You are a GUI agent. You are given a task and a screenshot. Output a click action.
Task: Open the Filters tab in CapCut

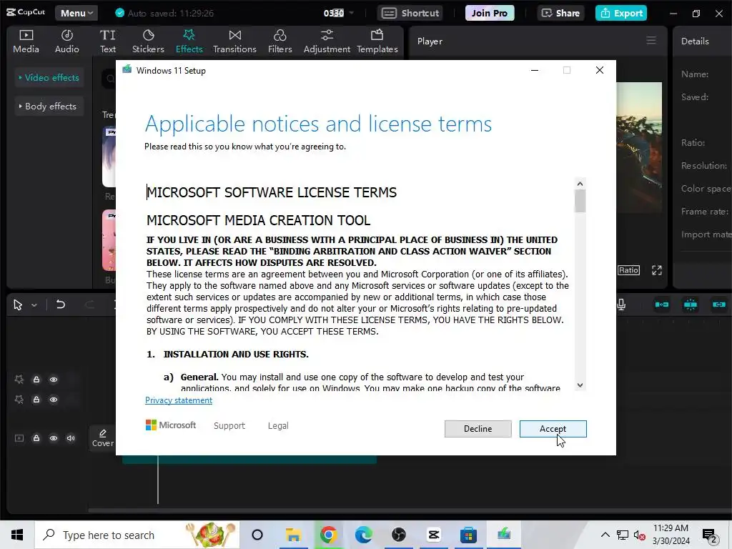point(280,41)
